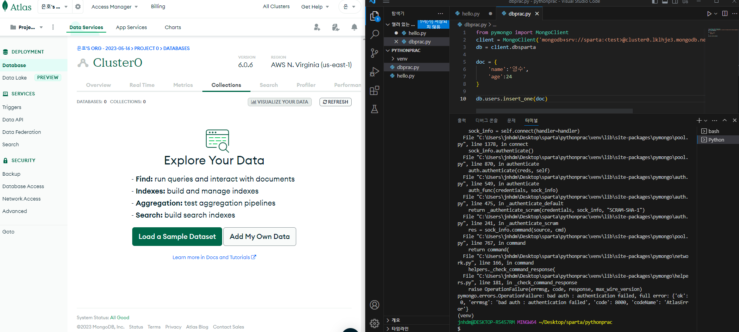Open the Testing flask icon in VS Code
This screenshot has height=332, width=739.
click(x=375, y=109)
